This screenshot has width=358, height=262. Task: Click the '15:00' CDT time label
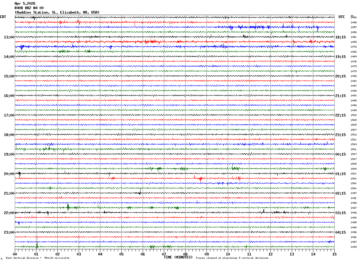click(9, 76)
